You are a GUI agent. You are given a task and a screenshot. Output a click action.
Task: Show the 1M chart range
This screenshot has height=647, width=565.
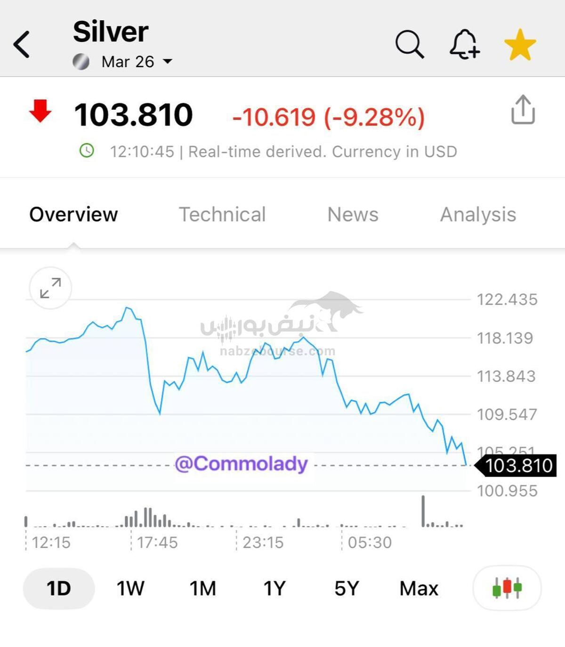[x=202, y=588]
